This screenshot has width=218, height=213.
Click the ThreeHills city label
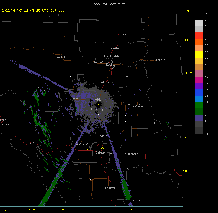click(x=136, y=106)
